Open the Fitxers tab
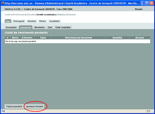Viewport: 155px width, 114px height. 42,21
